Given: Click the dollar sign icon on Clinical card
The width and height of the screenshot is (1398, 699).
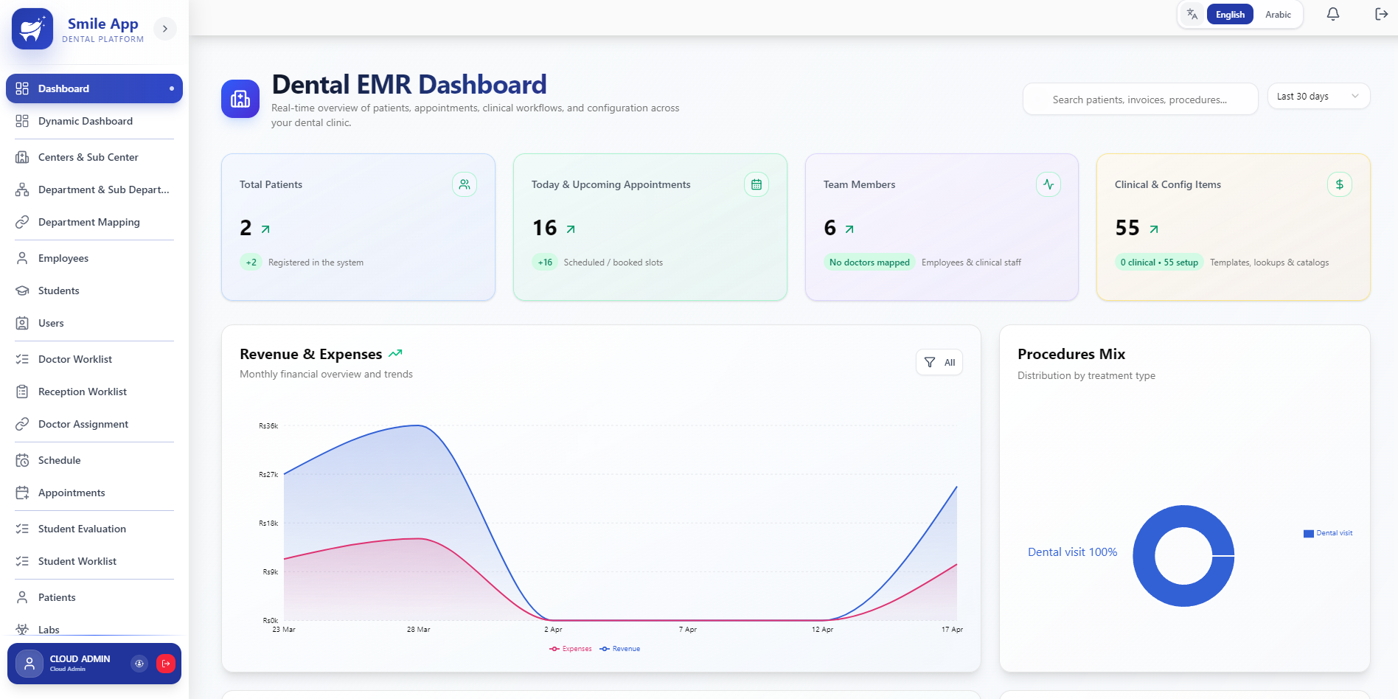Looking at the screenshot, I should [1339, 184].
